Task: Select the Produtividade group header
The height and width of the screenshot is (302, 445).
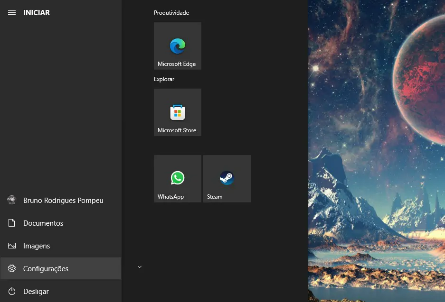Action: 171,13
